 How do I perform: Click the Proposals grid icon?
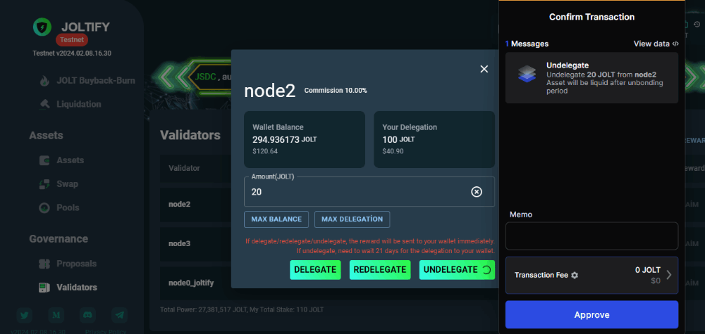click(x=44, y=264)
